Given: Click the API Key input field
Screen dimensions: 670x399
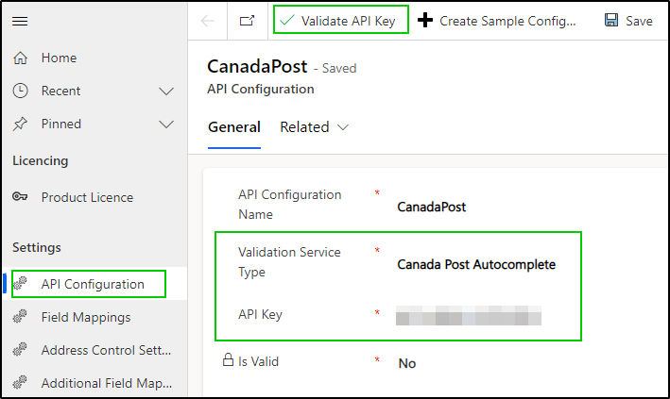Looking at the screenshot, I should click(469, 315).
